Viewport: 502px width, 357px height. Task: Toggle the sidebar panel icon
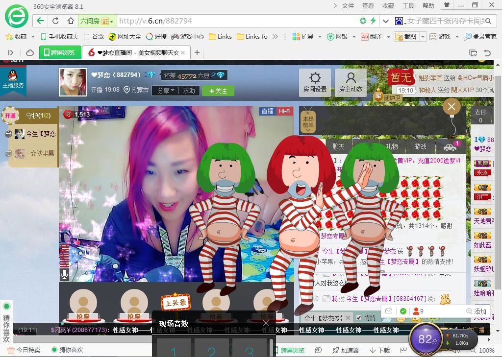[x=11, y=52]
